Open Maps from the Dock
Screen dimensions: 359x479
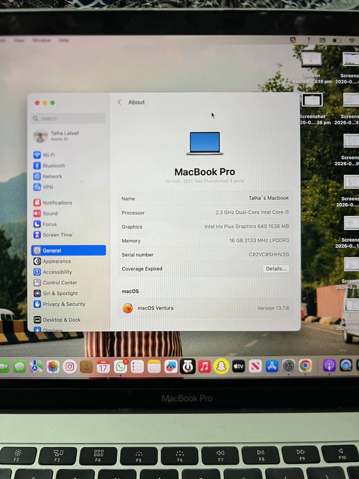[x=36, y=366]
